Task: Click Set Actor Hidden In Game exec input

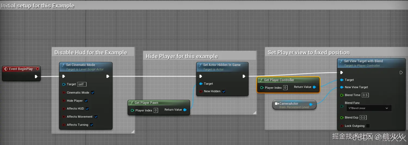Action: pyautogui.click(x=201, y=76)
